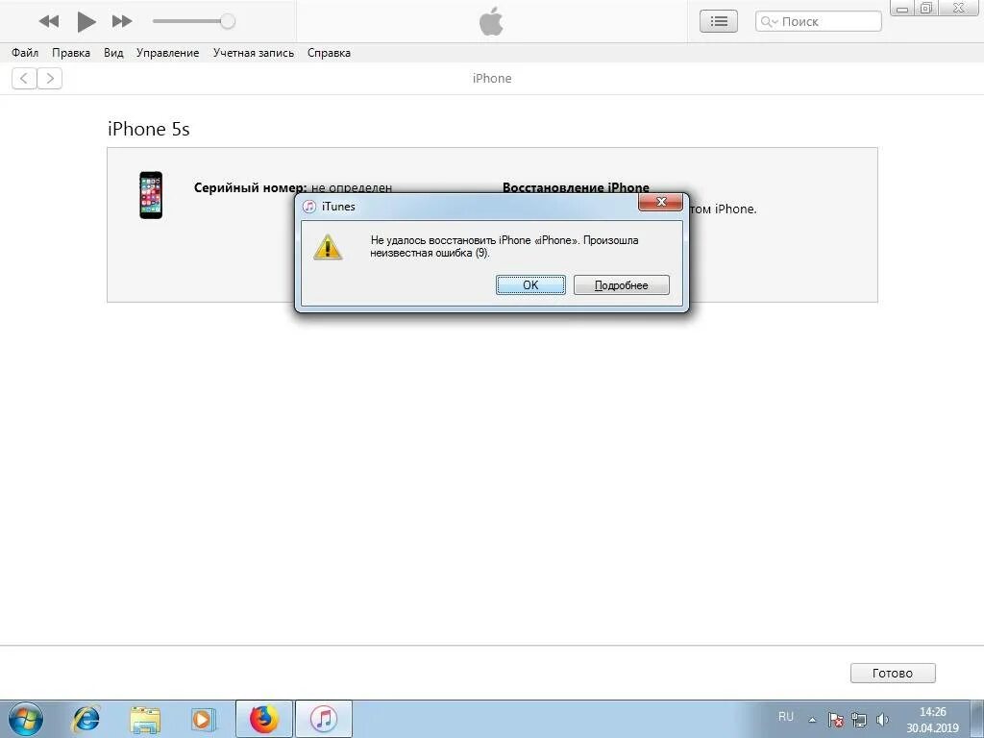Confirm the error dialog with OK
The height and width of the screenshot is (738, 984).
pos(530,284)
